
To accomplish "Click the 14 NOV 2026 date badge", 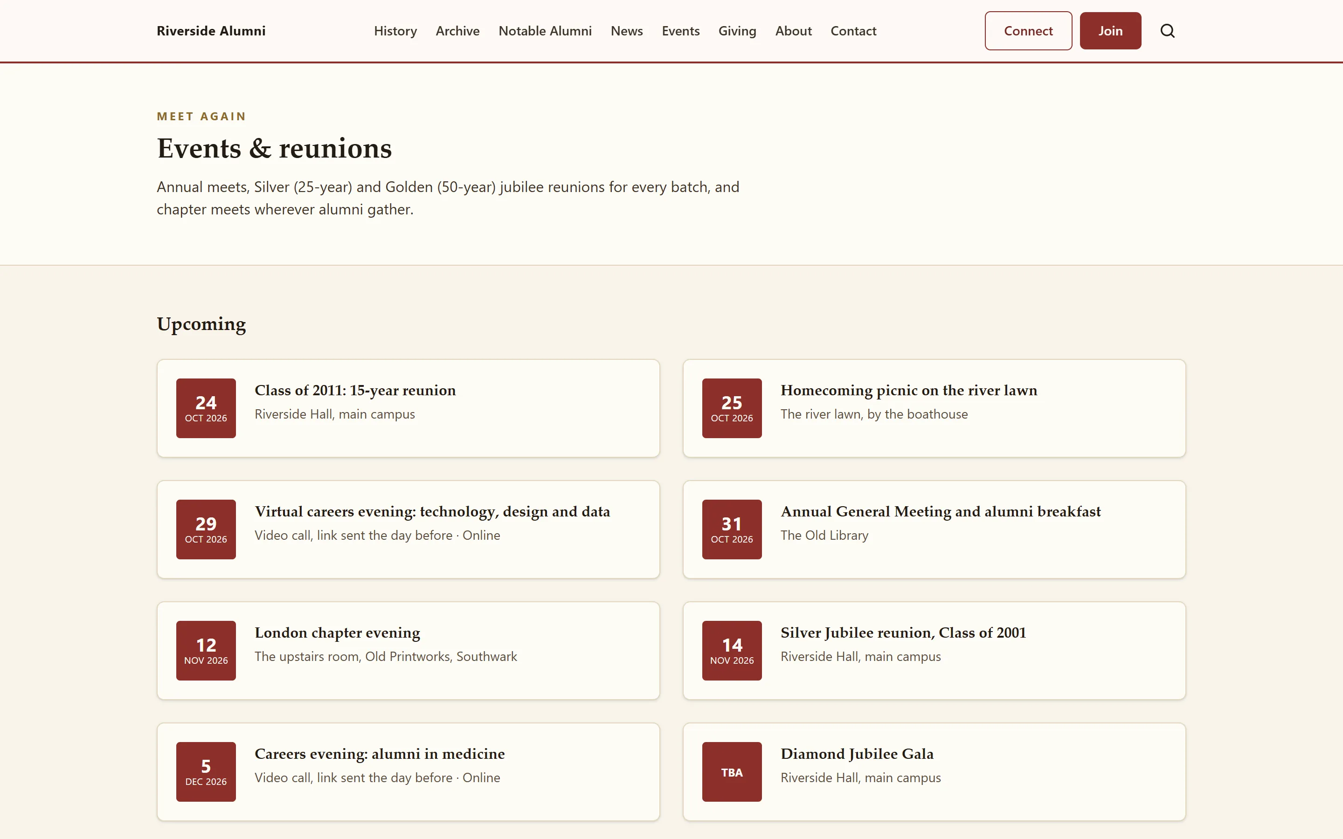I will click(732, 650).
